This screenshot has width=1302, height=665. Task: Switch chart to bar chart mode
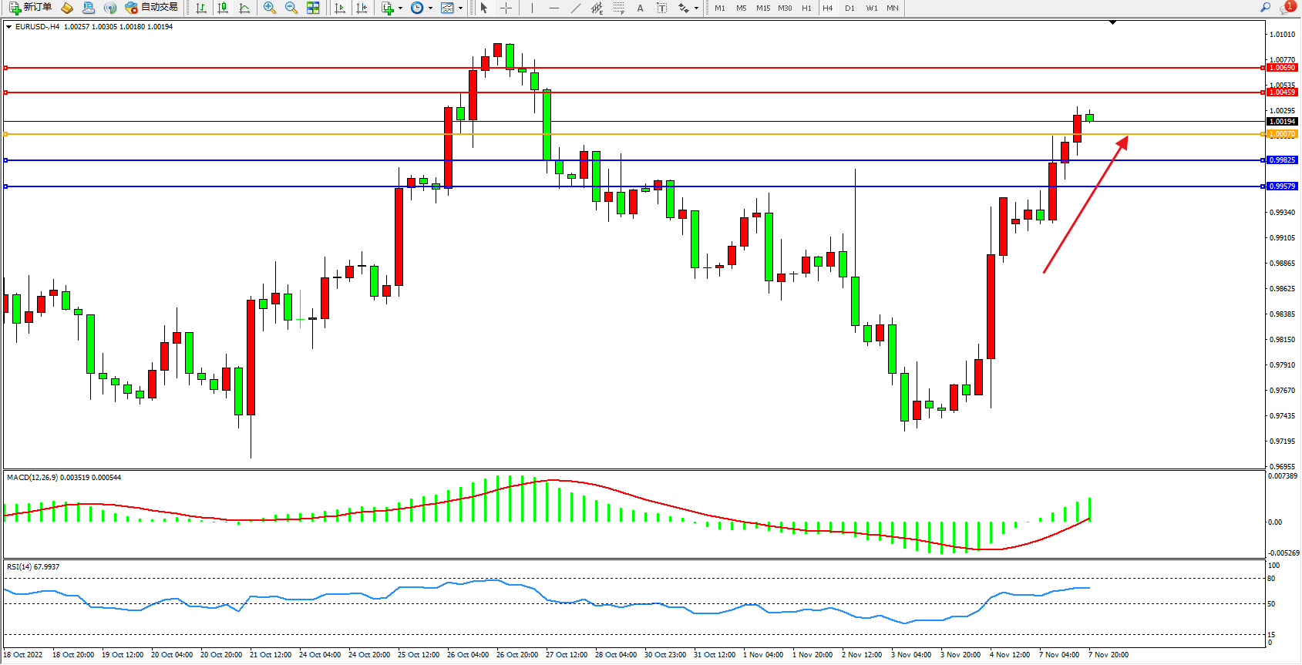pos(201,8)
